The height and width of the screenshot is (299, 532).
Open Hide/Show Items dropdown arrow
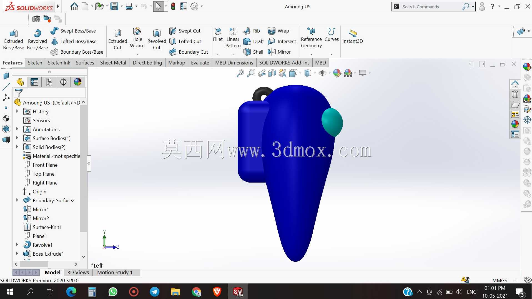(x=330, y=73)
